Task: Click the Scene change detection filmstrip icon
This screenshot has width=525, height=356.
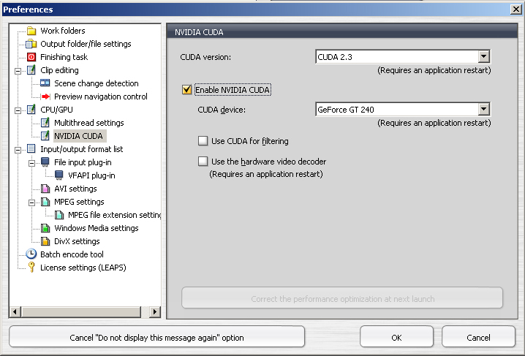Action: coord(45,83)
